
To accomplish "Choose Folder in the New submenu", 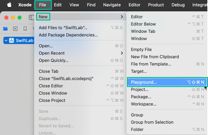I will 167,130.
